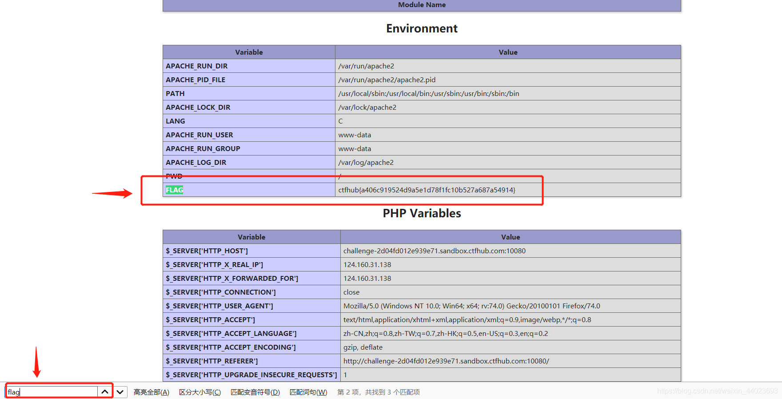This screenshot has height=399, width=782.
Task: Click $_SERVER['HTTP_HOST'] variable cell
Action: (x=251, y=251)
